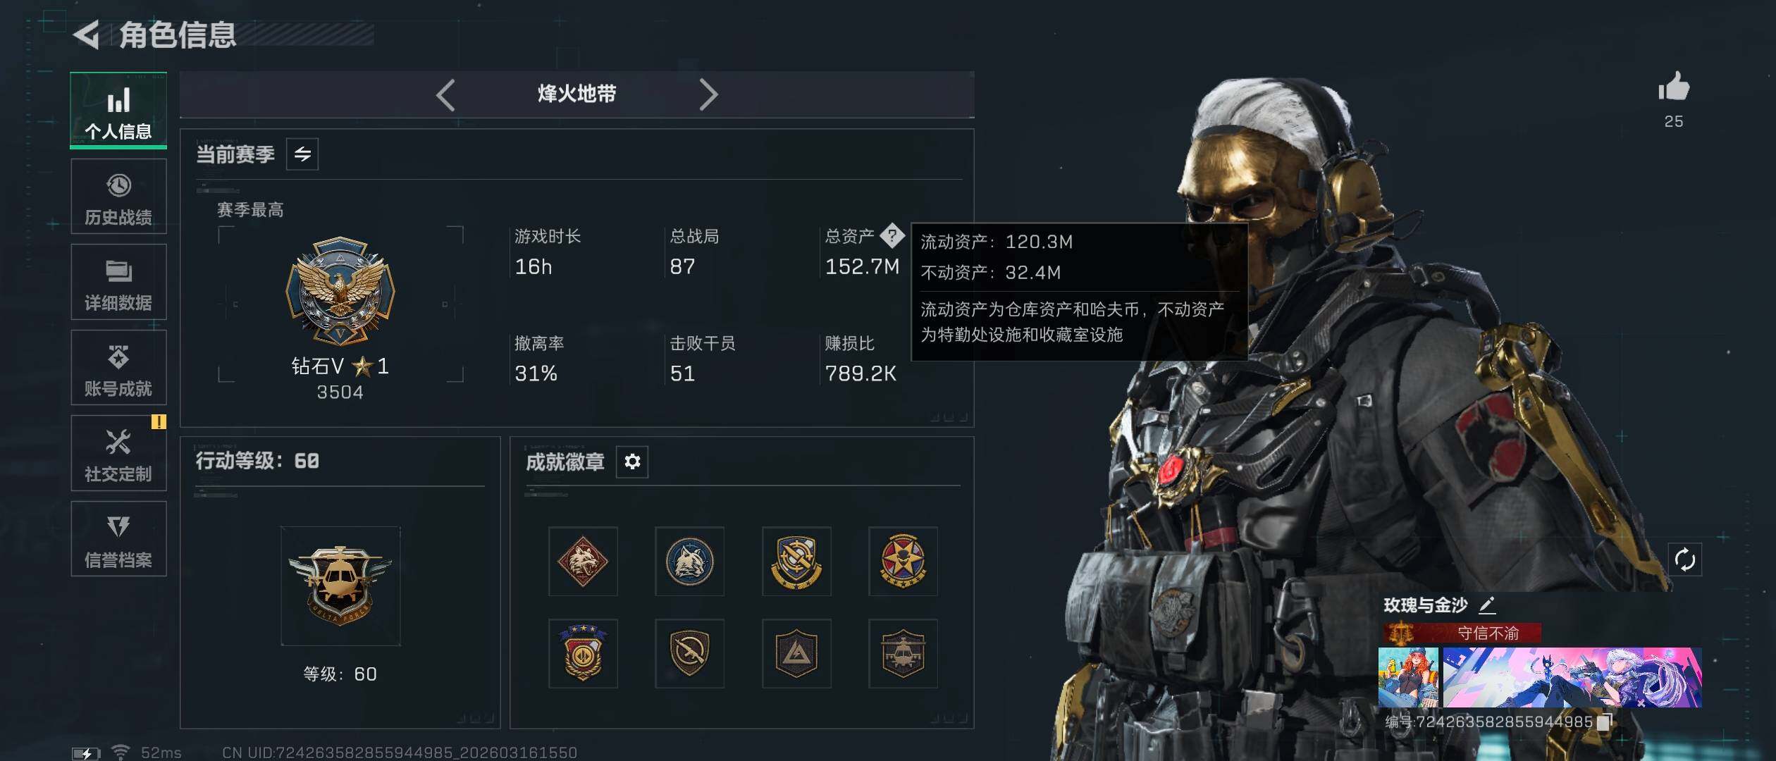Copy the player ID number icon
The image size is (1776, 761).
[x=1604, y=722]
